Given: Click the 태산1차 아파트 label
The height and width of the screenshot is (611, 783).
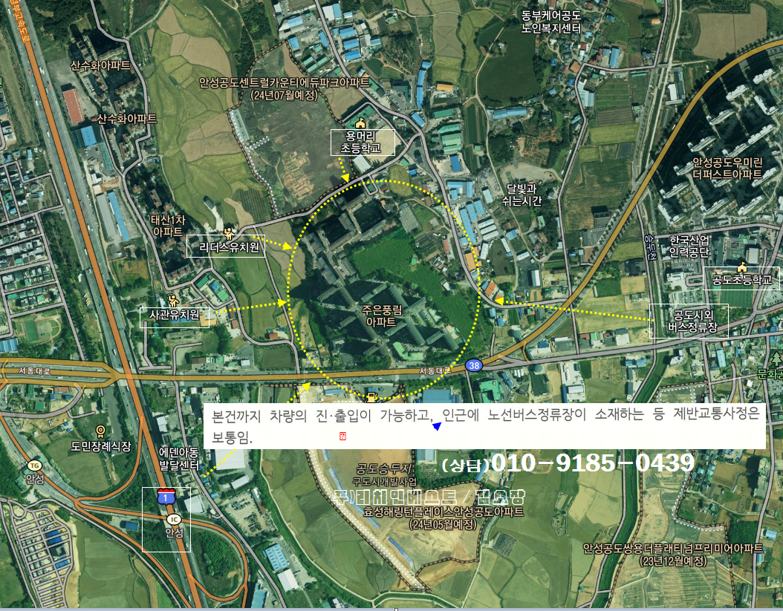Looking at the screenshot, I should [169, 226].
